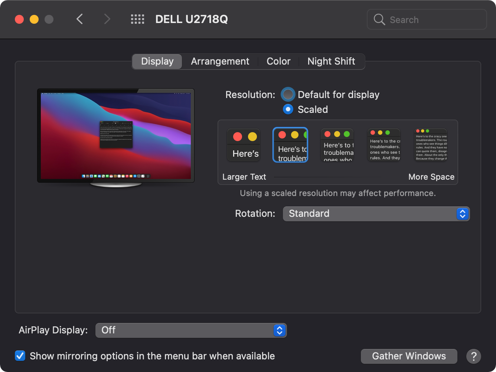496x372 pixels.
Task: Choose the selected second scaling thumbnail
Action: [290, 145]
